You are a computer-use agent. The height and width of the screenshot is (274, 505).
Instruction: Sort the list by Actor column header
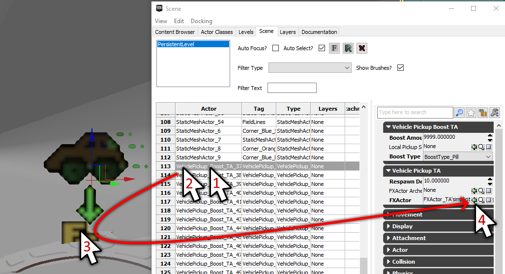click(208, 109)
